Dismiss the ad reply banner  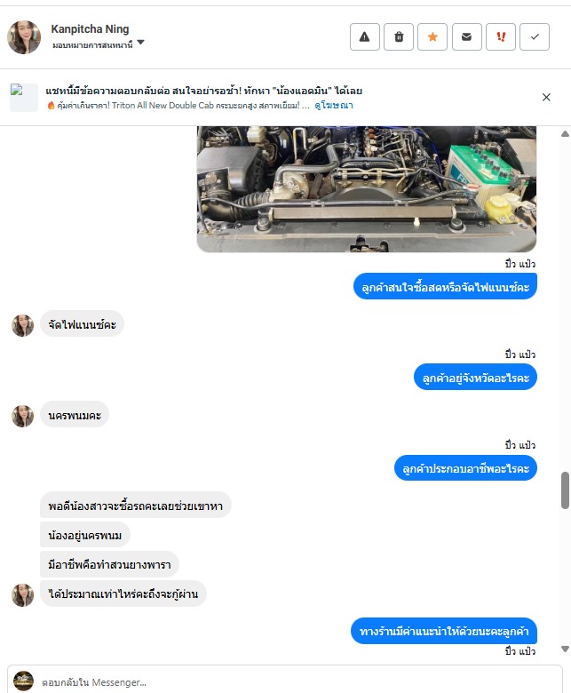click(546, 97)
